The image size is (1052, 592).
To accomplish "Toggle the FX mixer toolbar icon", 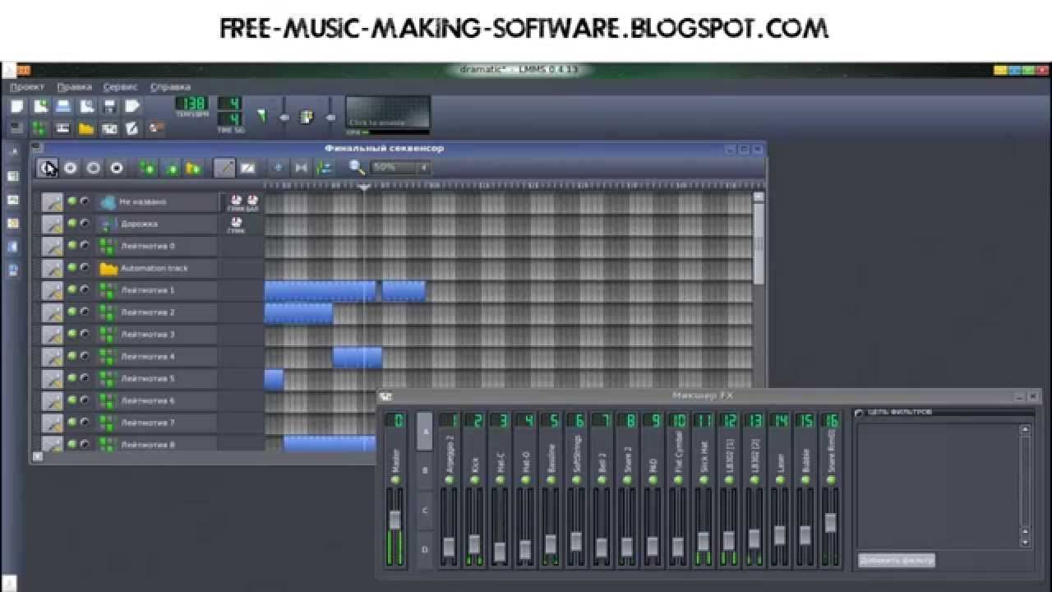I will (109, 128).
